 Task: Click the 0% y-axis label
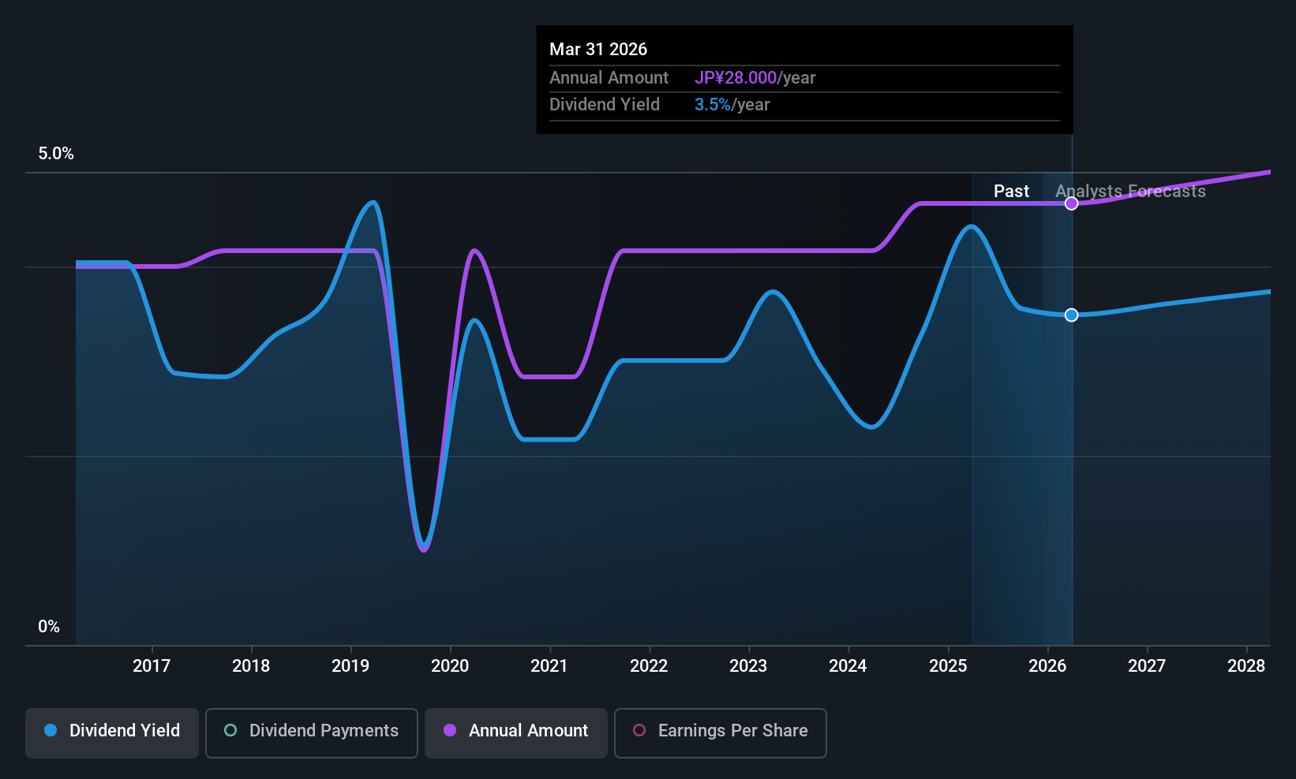[49, 627]
